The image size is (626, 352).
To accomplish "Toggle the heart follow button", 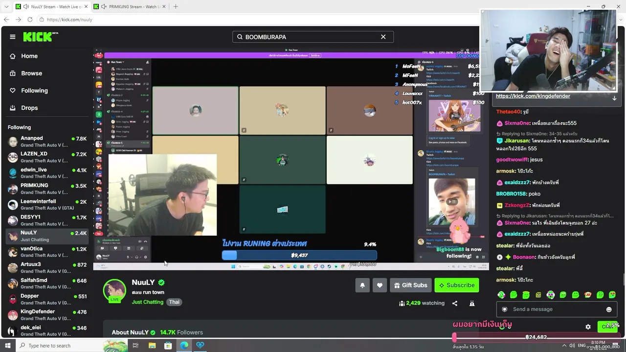I will (380, 285).
